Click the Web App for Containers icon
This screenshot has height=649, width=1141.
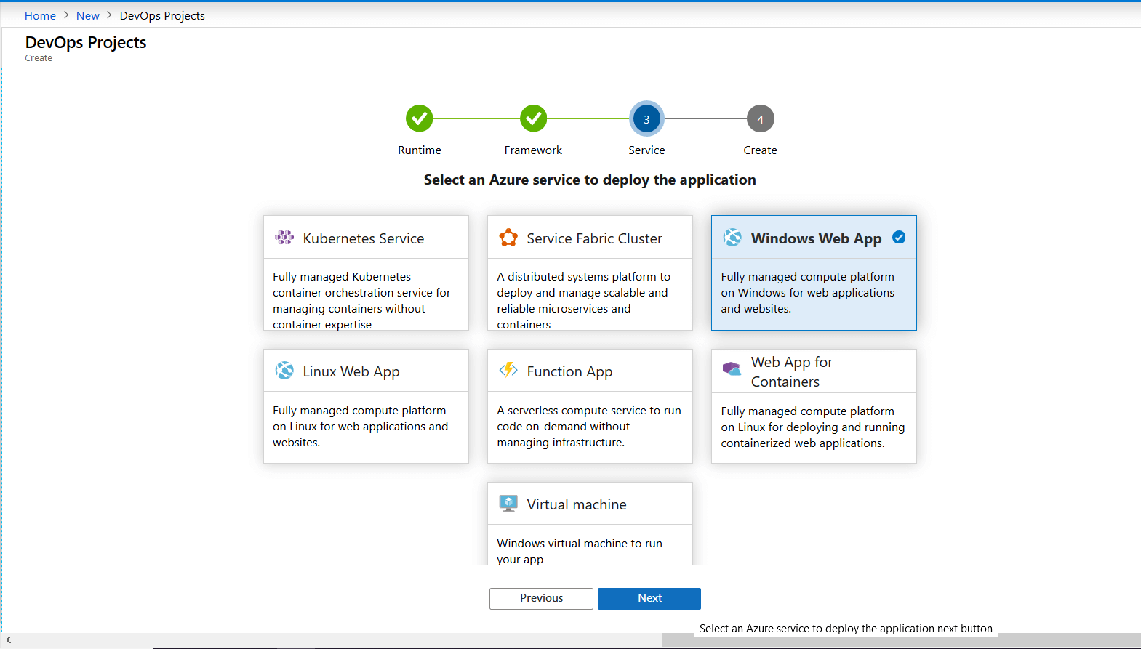click(732, 369)
